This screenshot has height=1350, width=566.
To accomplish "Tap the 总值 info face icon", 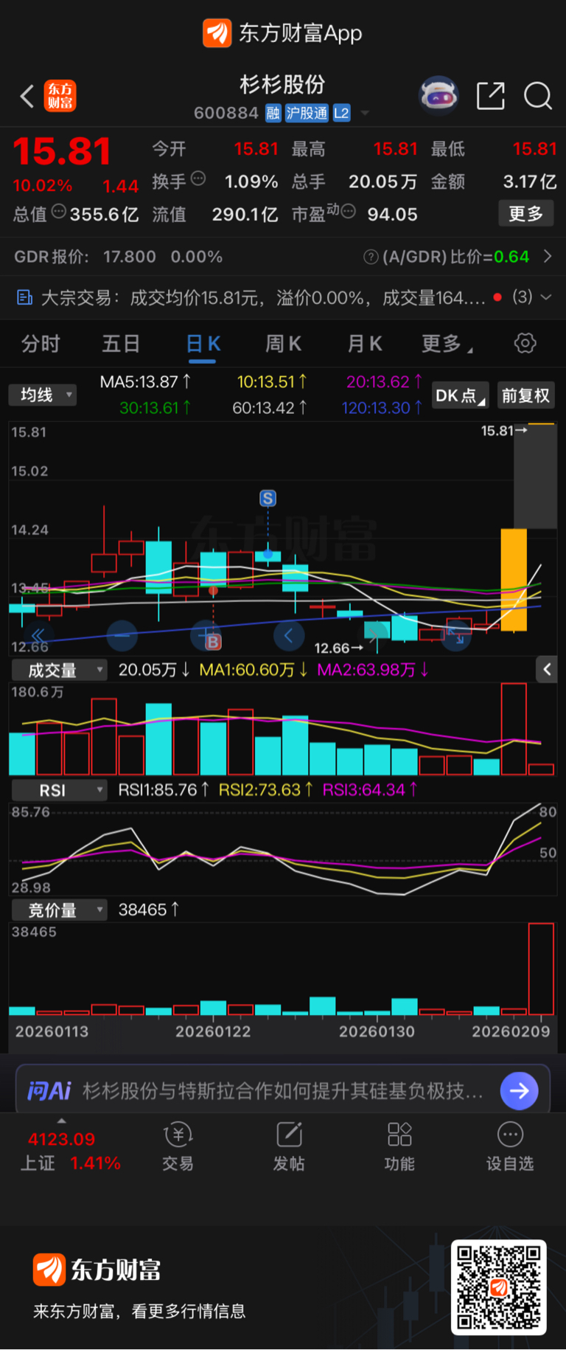I will point(59,212).
